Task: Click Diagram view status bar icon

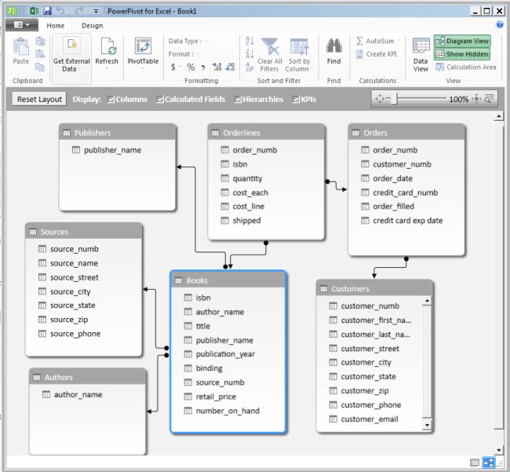Action: [489, 463]
